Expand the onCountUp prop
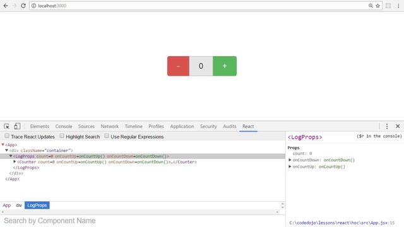Image resolution: width=404 pixels, height=227 pixels. 290,166
